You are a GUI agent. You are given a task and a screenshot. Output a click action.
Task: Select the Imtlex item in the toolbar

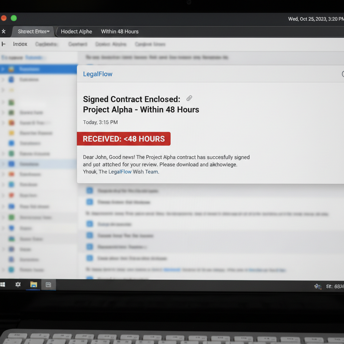(20, 44)
